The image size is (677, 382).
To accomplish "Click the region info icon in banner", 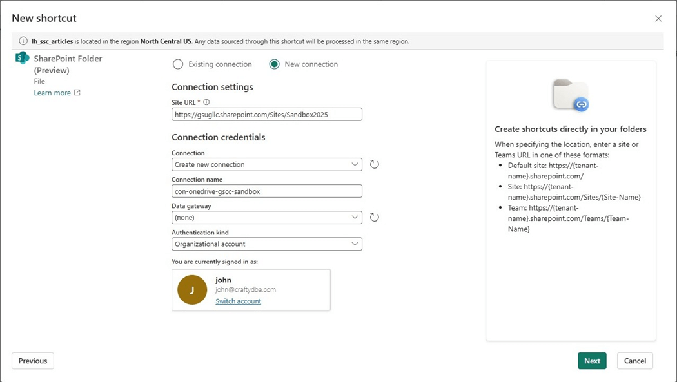I will tap(23, 41).
